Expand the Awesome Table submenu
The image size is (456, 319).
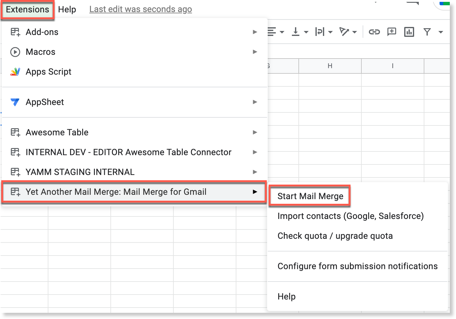(255, 132)
